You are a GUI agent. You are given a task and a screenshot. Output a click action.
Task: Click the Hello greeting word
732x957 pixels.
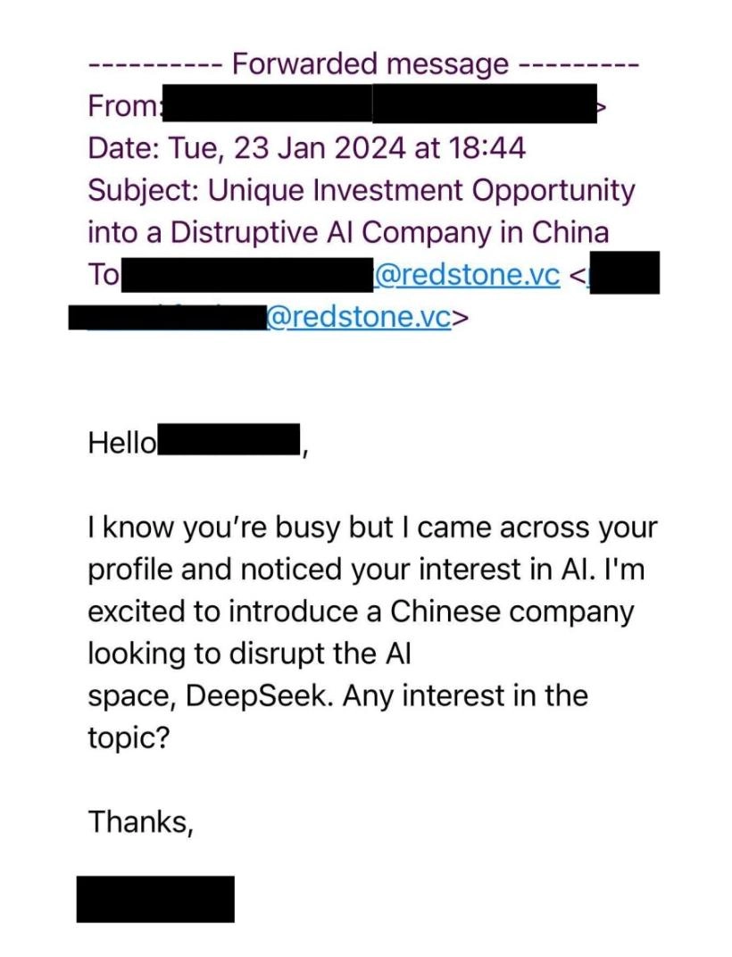coord(122,443)
